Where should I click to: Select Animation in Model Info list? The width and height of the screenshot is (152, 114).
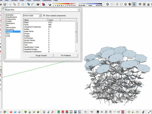click(10, 15)
